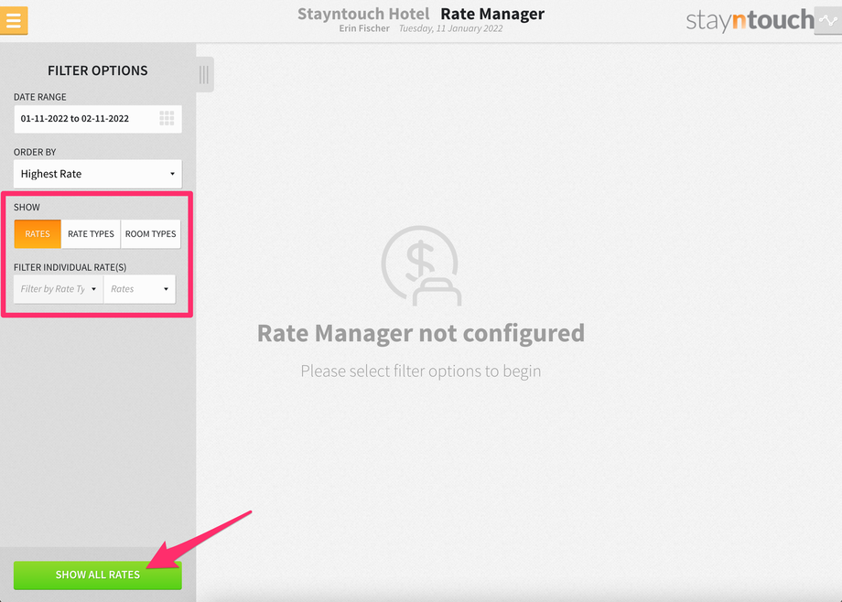842x602 pixels.
Task: Switch Show option to Rate Types
Action: (91, 234)
